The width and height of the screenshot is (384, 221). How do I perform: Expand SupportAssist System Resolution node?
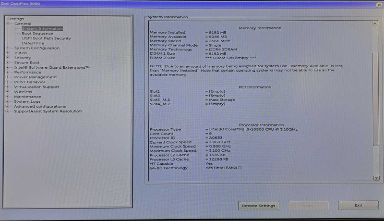pos(8,111)
